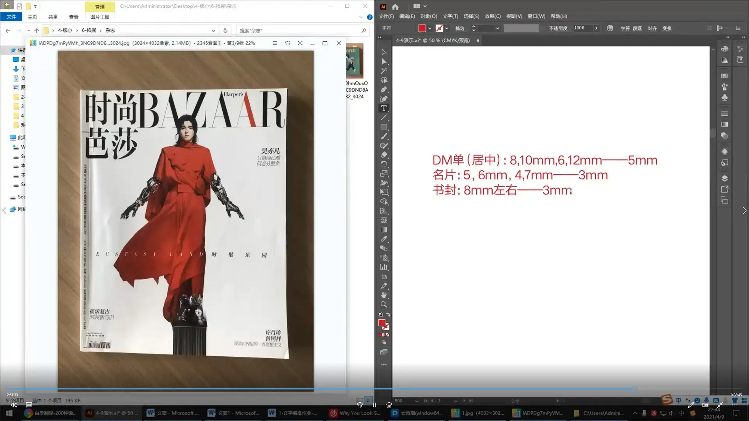Open the 效果(C) menu
This screenshot has width=749, height=421.
[492, 16]
